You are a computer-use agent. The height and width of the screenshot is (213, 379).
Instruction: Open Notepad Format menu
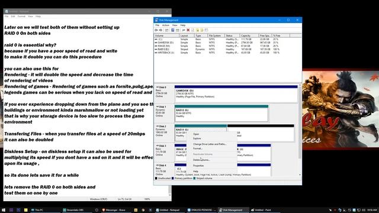(x=21, y=17)
